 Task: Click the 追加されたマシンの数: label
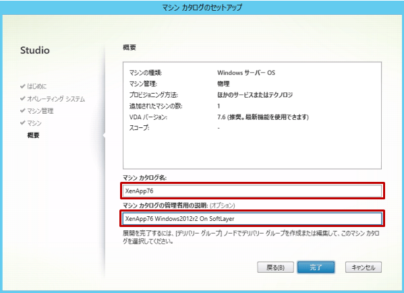[156, 106]
